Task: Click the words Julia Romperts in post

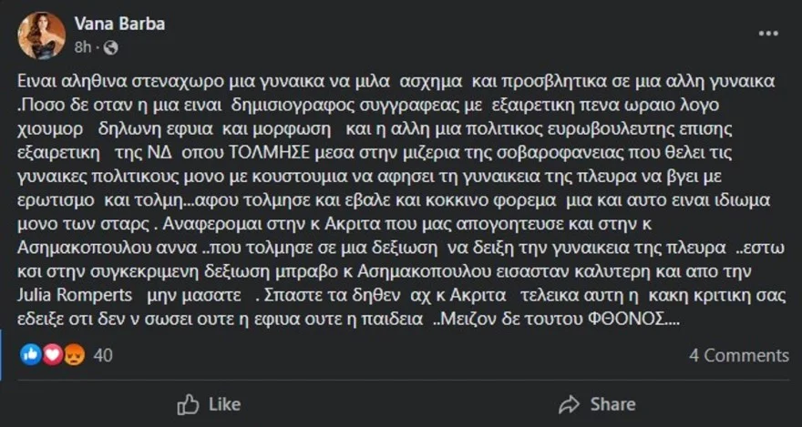Action: [75, 296]
